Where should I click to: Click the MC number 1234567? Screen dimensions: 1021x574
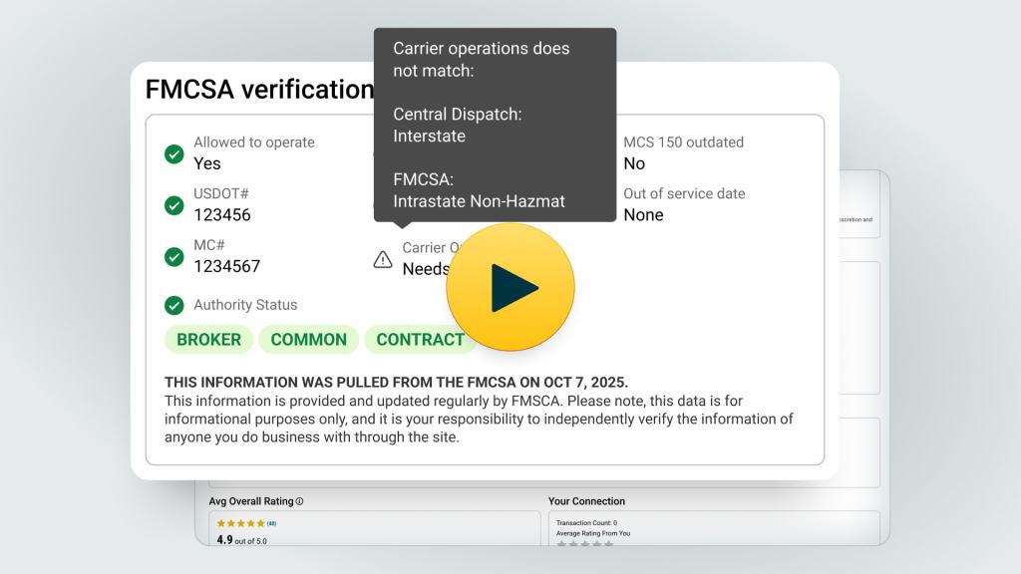226,266
